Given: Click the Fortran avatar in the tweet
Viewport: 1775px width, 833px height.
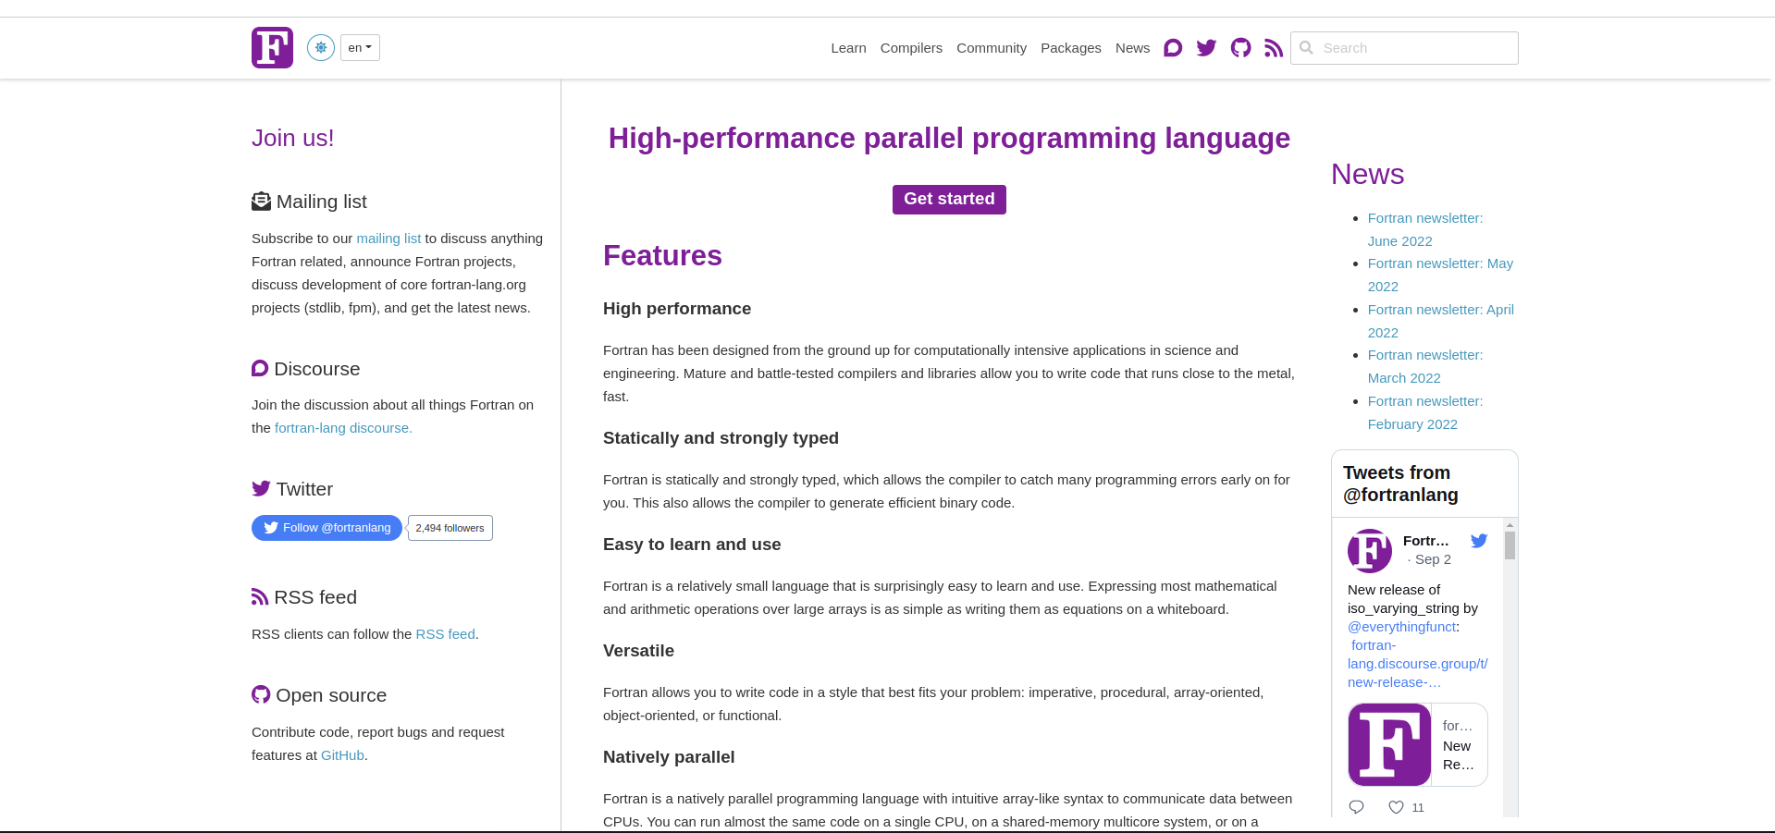Looking at the screenshot, I should coord(1370,551).
